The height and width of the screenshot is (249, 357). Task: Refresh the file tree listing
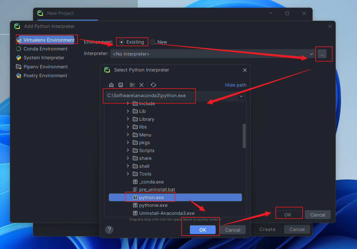pyautogui.click(x=153, y=85)
